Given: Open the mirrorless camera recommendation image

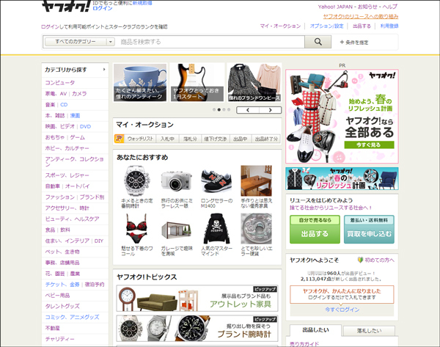Looking at the screenshot, I should click(177, 180).
